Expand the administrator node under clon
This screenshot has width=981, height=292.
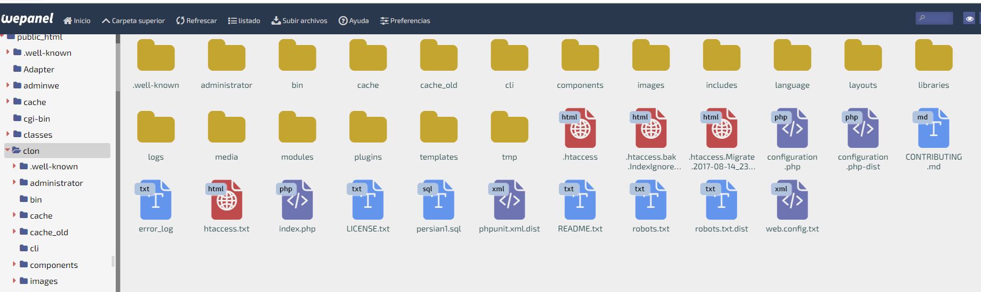click(x=14, y=182)
